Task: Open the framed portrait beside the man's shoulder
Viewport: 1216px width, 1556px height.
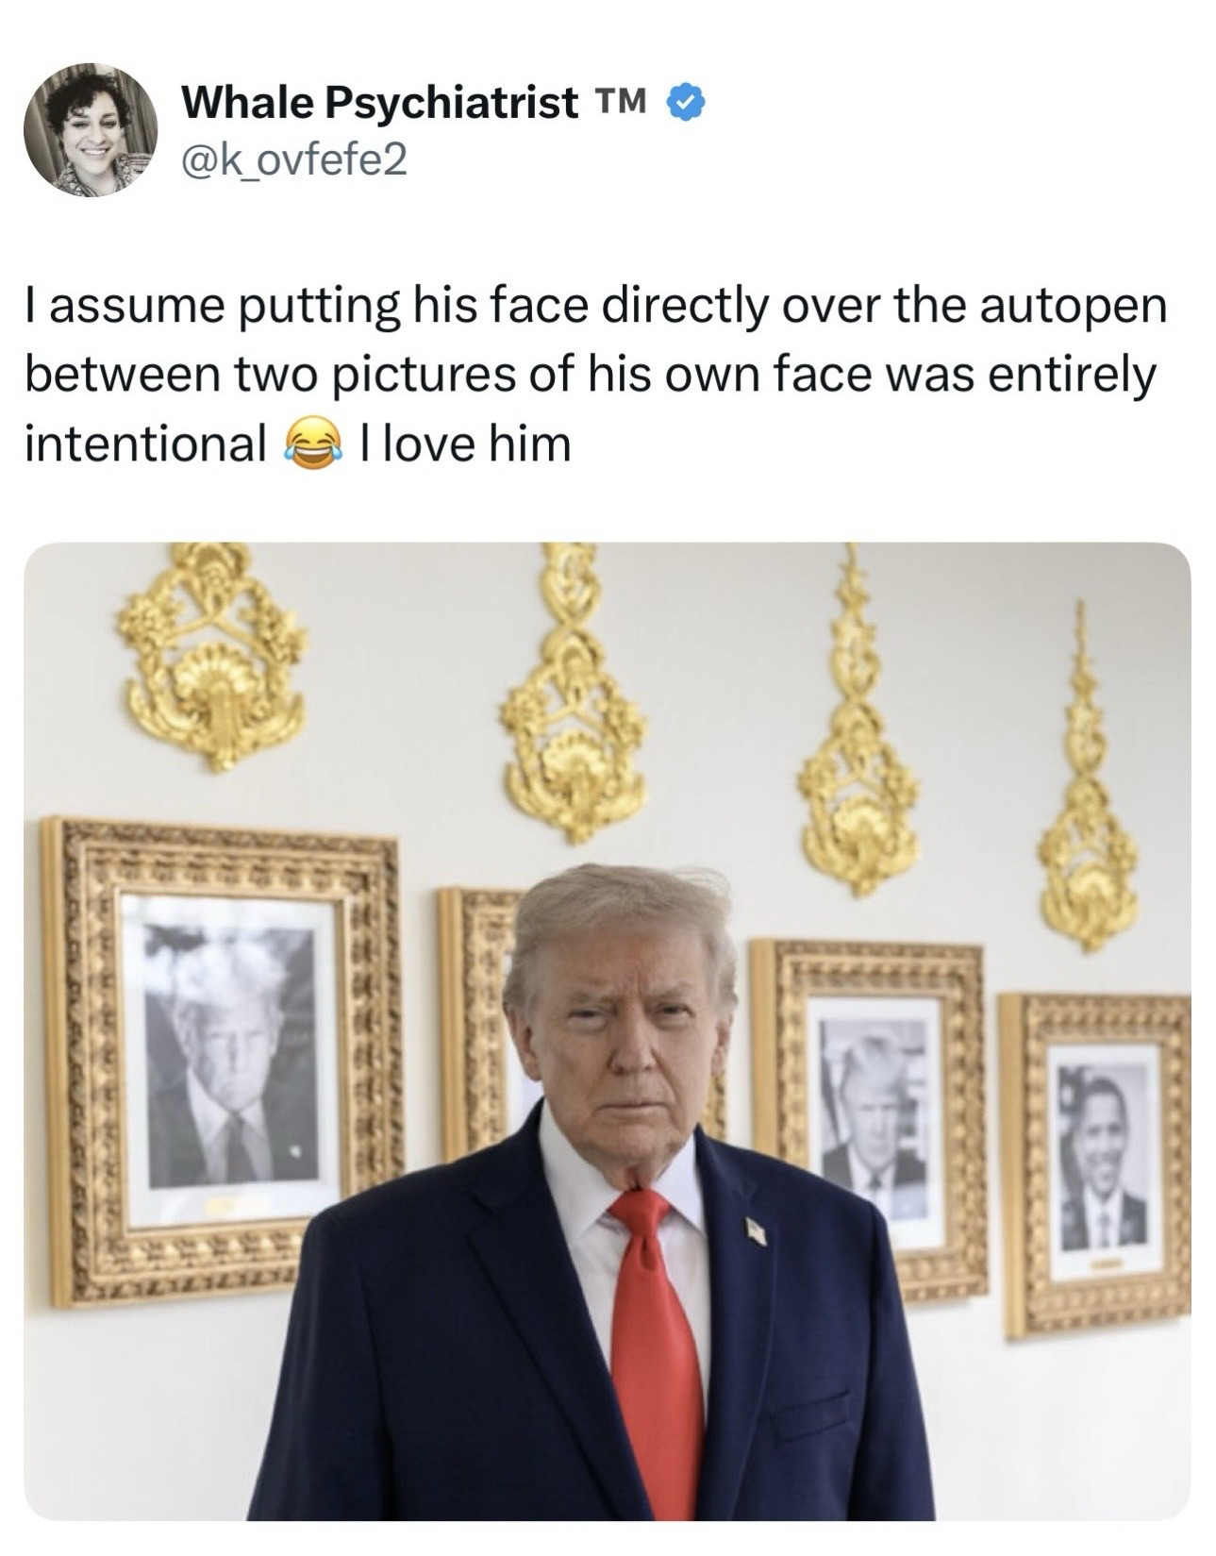Action: point(870,1115)
